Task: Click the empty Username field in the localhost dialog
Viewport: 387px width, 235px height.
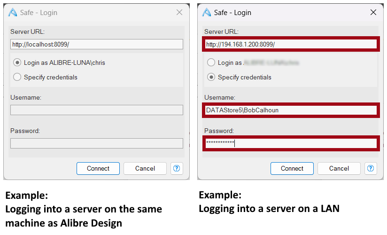Action: 96,110
